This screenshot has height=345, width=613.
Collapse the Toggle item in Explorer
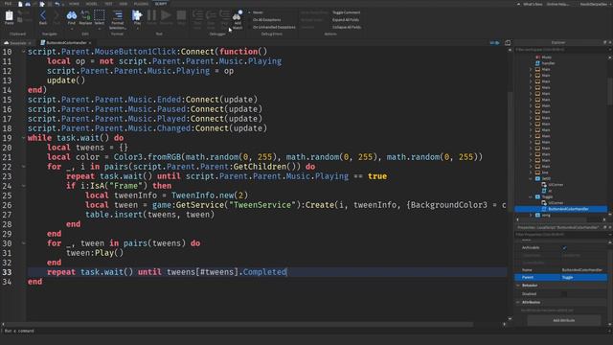tap(531, 196)
